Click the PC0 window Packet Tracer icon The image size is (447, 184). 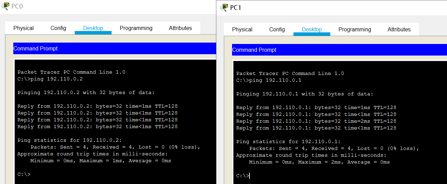click(5, 6)
